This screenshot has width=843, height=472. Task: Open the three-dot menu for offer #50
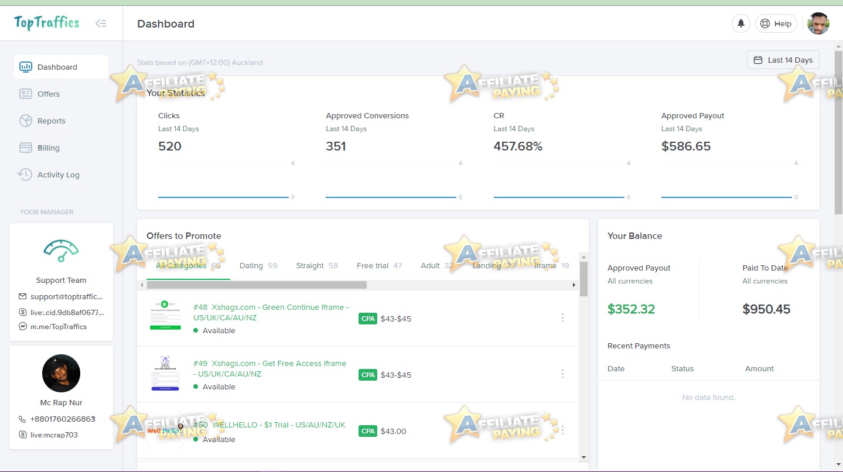point(562,430)
